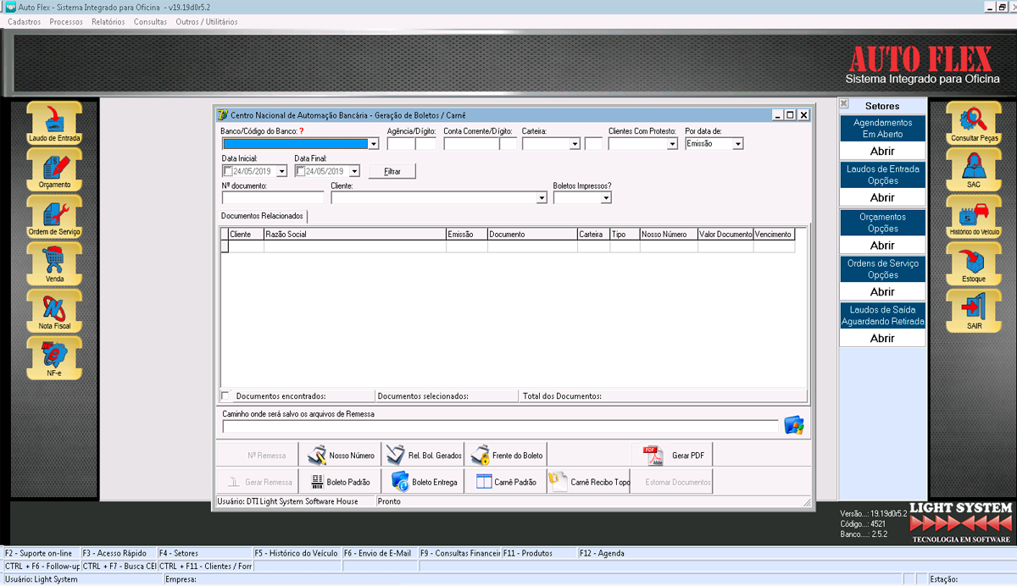Screen dimensions: 1017x586
Task: Click the Razão Social column header
Action: (354, 234)
